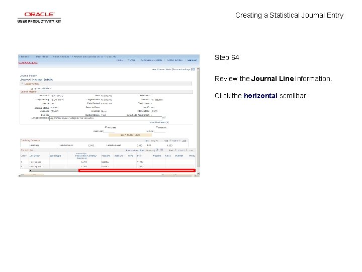Screen dimensions: 362x272
Task: Click the left arrow of the Journal Lines scrollbar
Action: pos(31,170)
